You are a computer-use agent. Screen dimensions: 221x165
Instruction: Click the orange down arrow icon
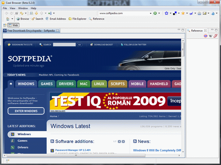coord(36,13)
